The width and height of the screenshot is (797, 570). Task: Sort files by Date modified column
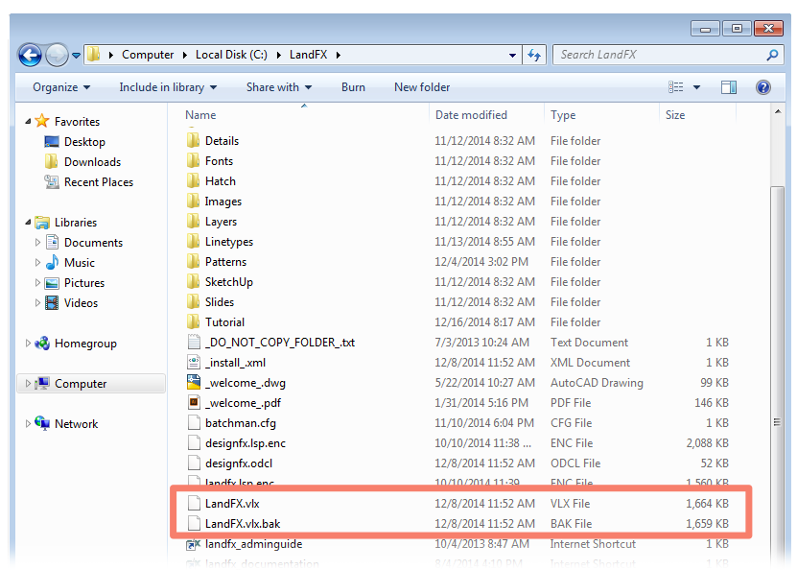(473, 114)
